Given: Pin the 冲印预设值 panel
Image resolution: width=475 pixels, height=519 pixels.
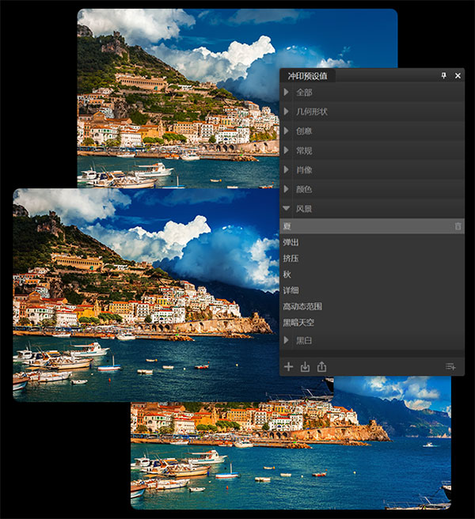Looking at the screenshot, I should 443,76.
